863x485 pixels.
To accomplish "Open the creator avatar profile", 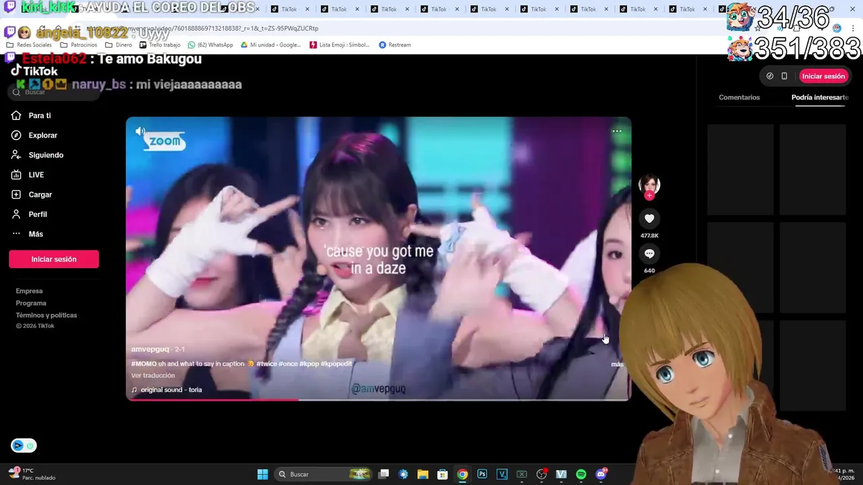I will point(649,185).
